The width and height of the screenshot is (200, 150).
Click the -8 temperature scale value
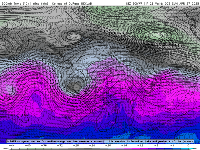pyautogui.click(x=156, y=145)
